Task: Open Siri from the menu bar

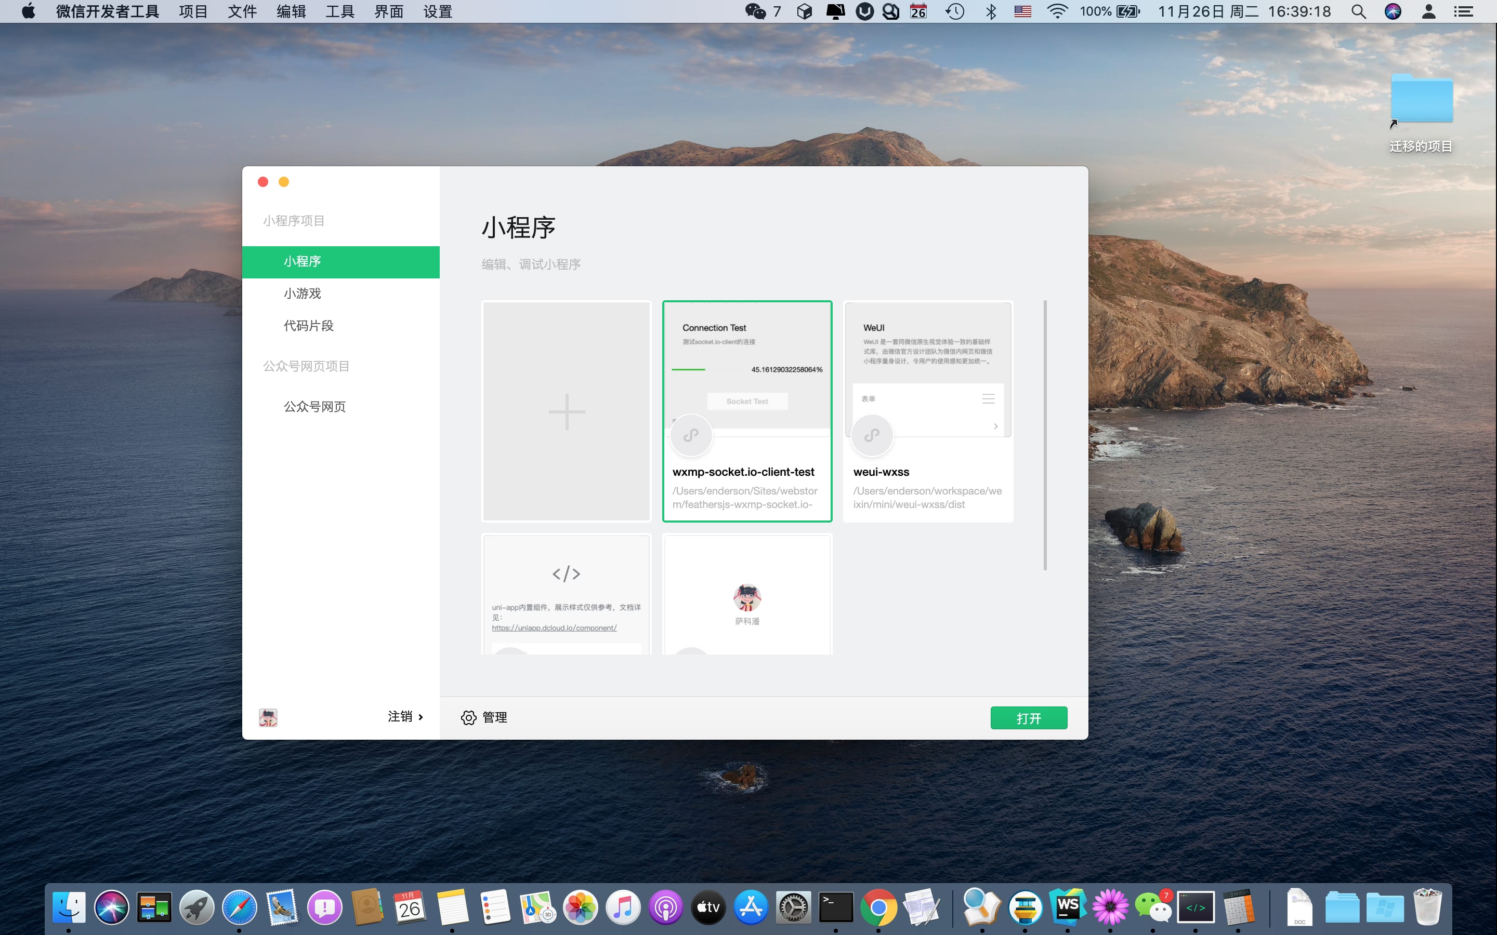Action: coord(1393,11)
